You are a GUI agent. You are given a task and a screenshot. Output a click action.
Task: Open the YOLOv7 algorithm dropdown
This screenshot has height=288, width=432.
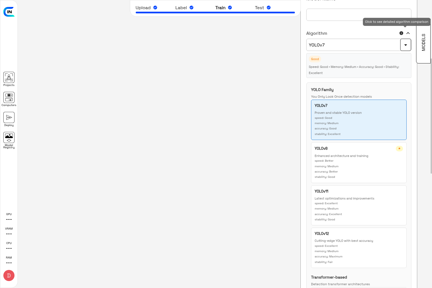[x=406, y=45]
